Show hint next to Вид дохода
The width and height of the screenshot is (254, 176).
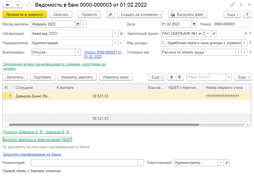(x=250, y=43)
